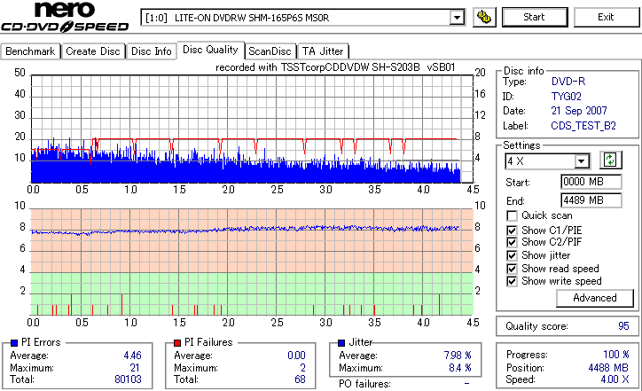
Task: Click the Quality score value 95
Action: 623,326
